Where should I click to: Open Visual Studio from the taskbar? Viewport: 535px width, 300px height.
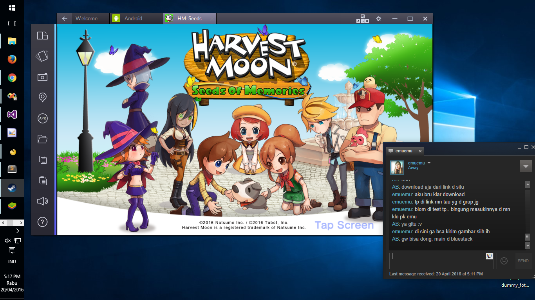(12, 114)
